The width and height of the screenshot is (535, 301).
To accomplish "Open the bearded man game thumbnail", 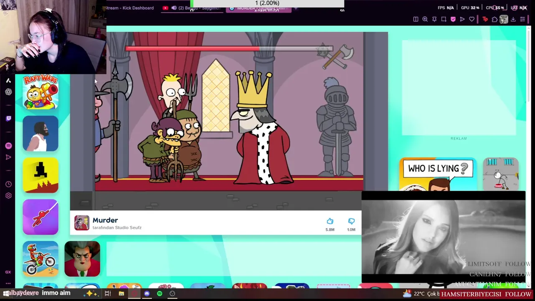I will point(41,134).
